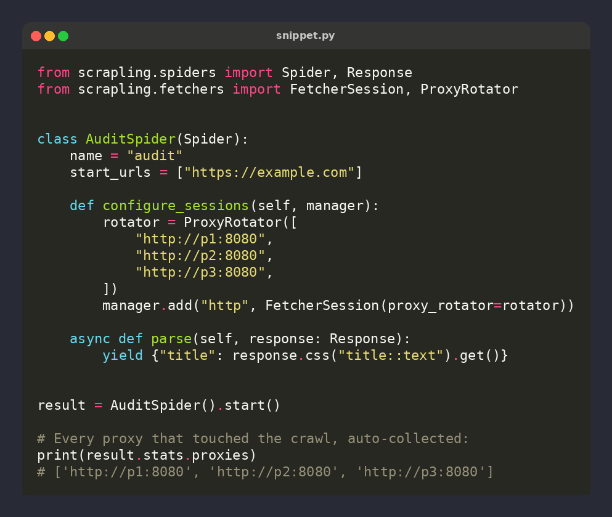Viewport: 612px width, 517px height.
Task: Click the snippet.py window title
Action: point(305,36)
